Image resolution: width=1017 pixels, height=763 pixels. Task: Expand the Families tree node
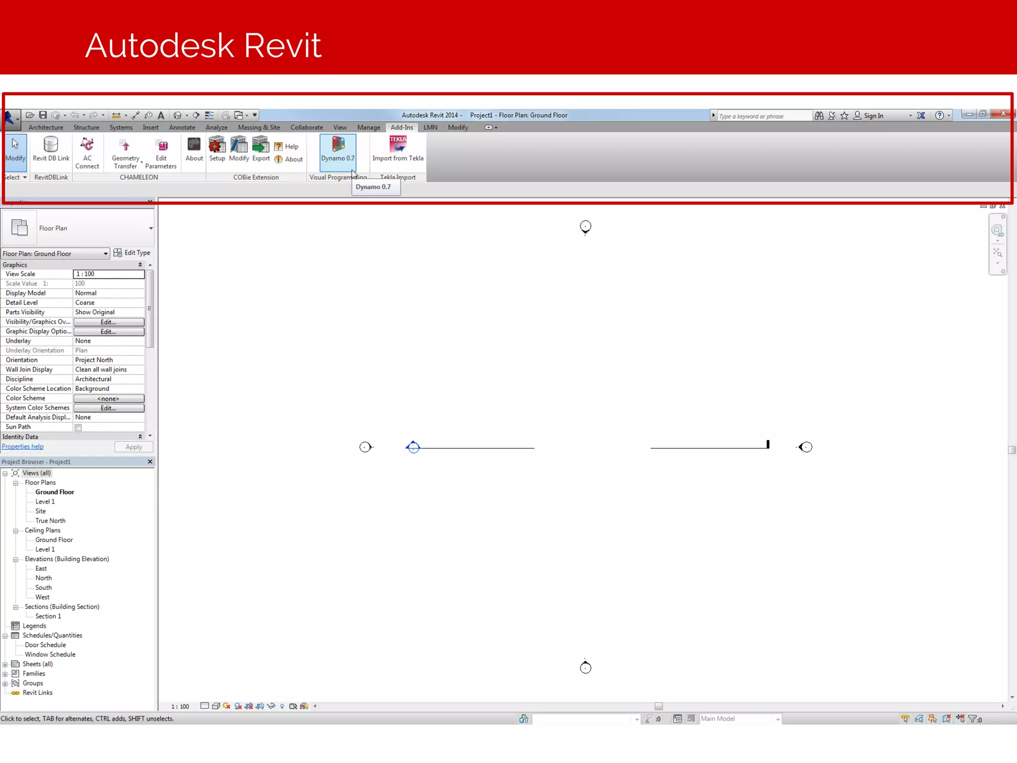5,674
